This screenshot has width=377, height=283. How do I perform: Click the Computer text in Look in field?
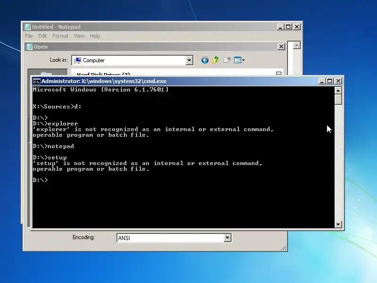pyautogui.click(x=94, y=60)
